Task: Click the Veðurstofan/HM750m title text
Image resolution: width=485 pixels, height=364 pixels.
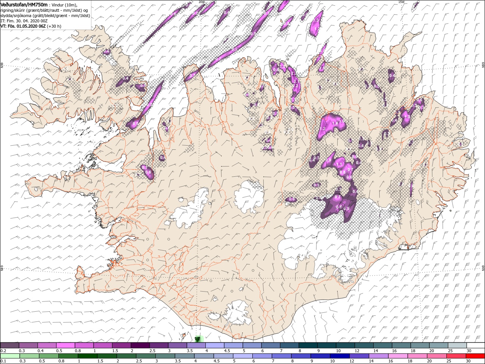Action: point(24,4)
